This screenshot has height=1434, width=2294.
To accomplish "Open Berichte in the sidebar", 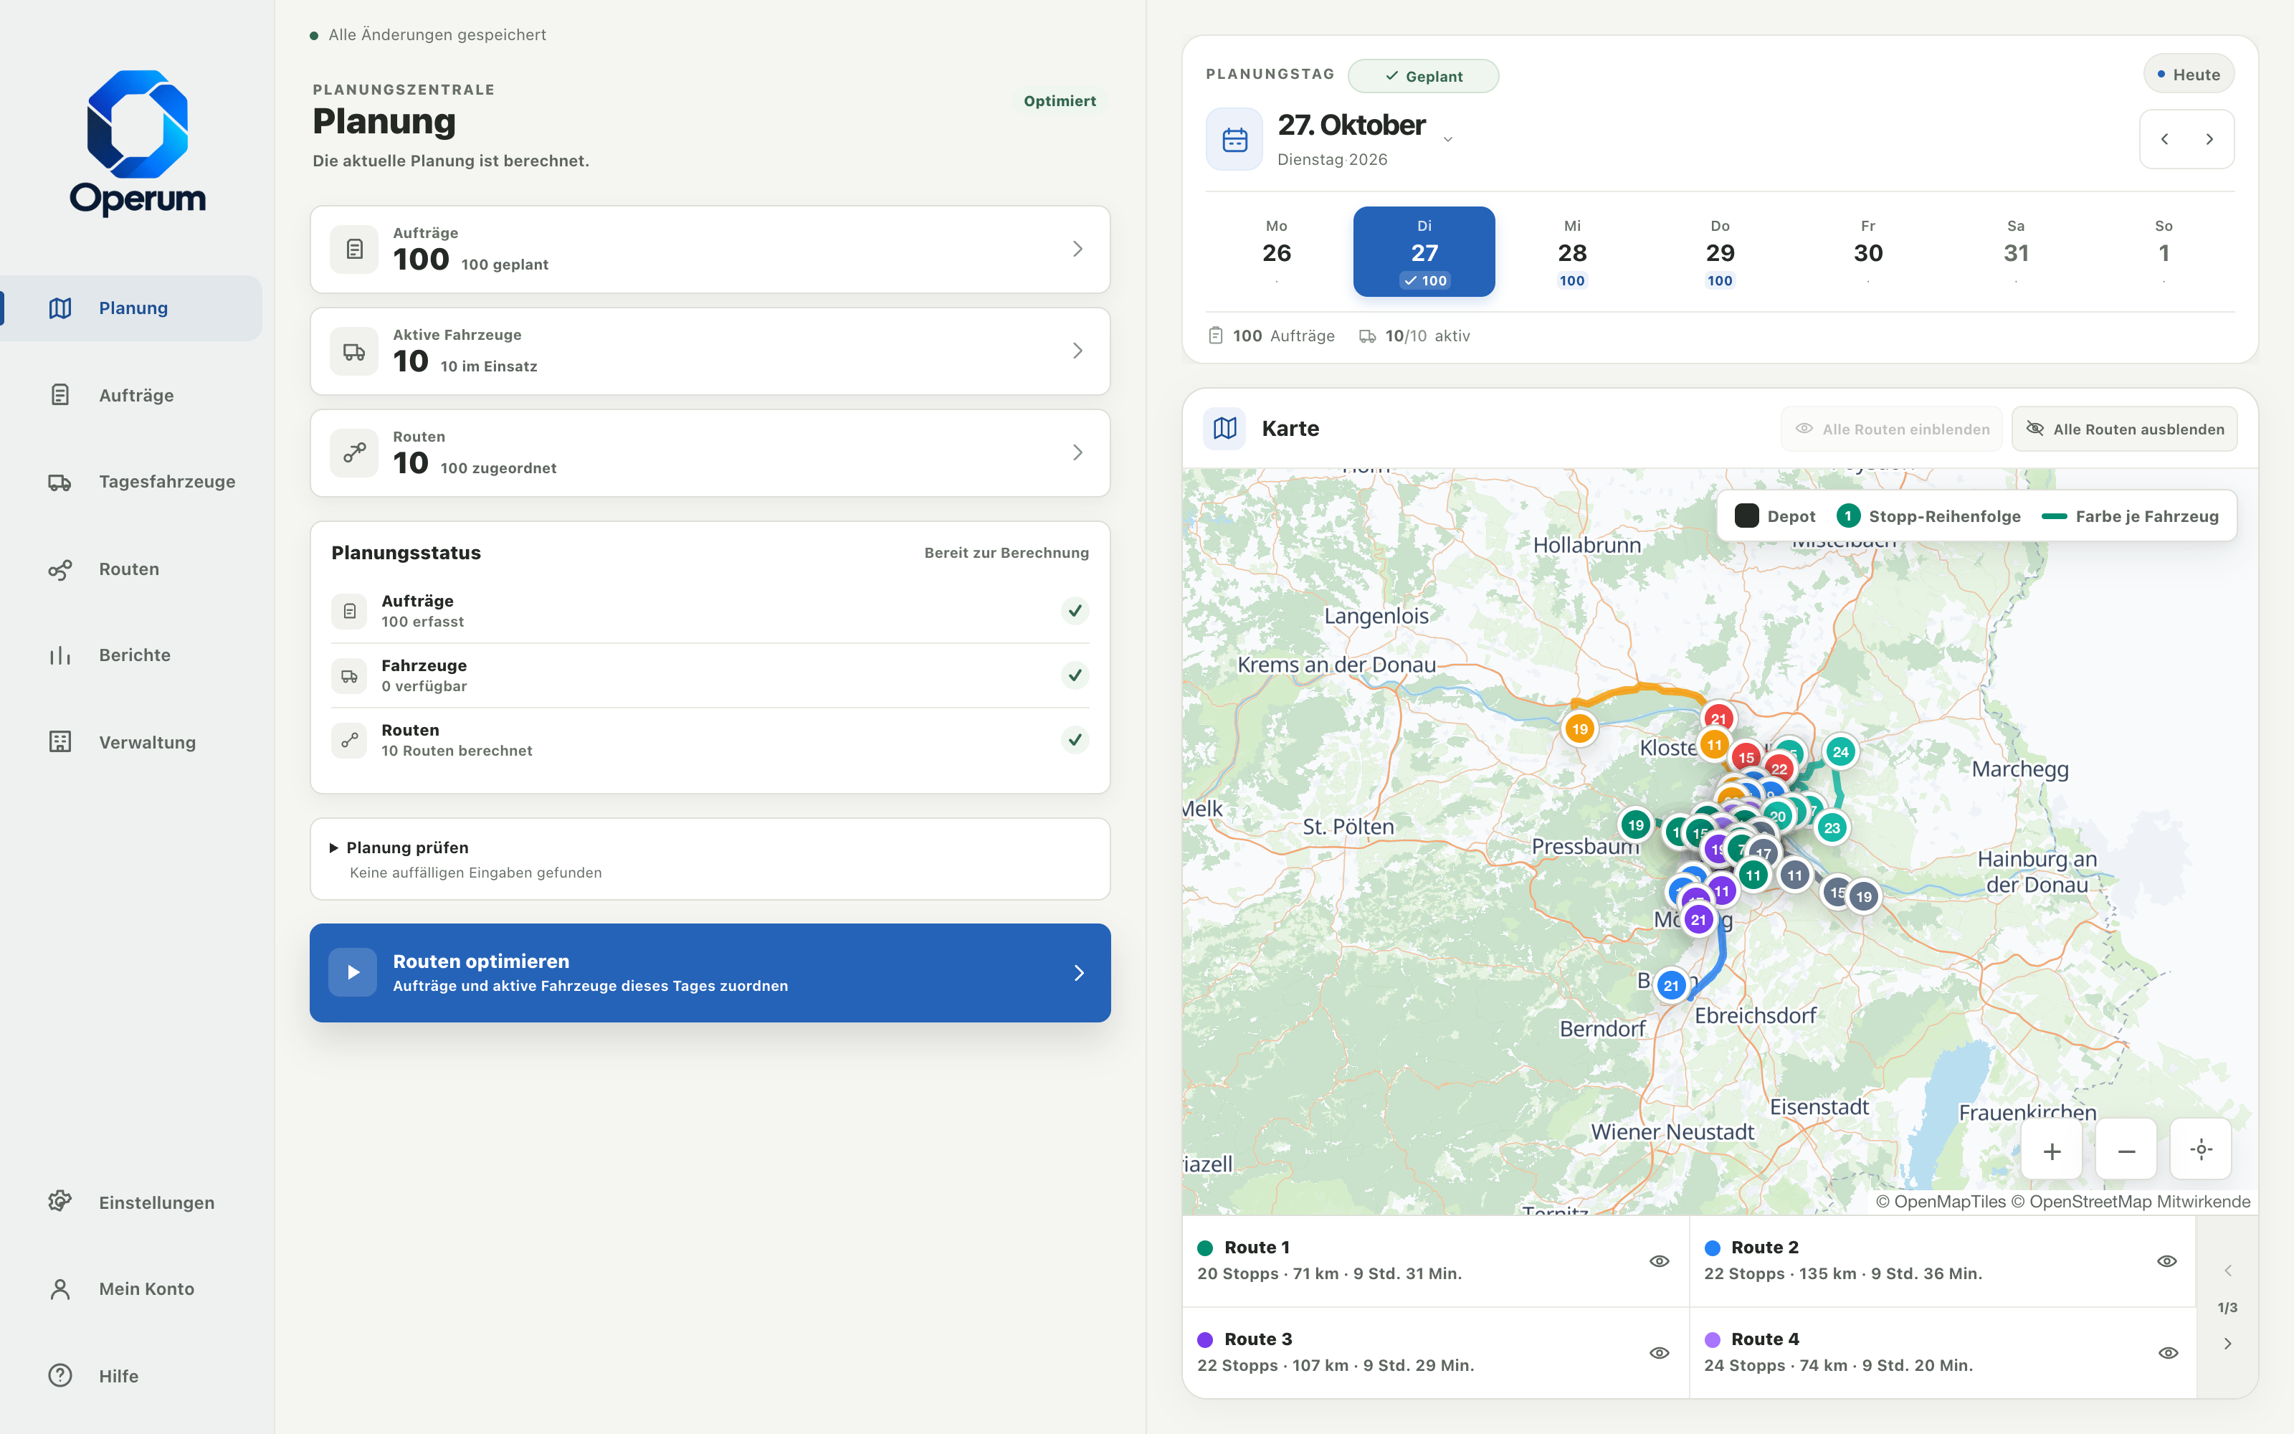I will [x=132, y=655].
